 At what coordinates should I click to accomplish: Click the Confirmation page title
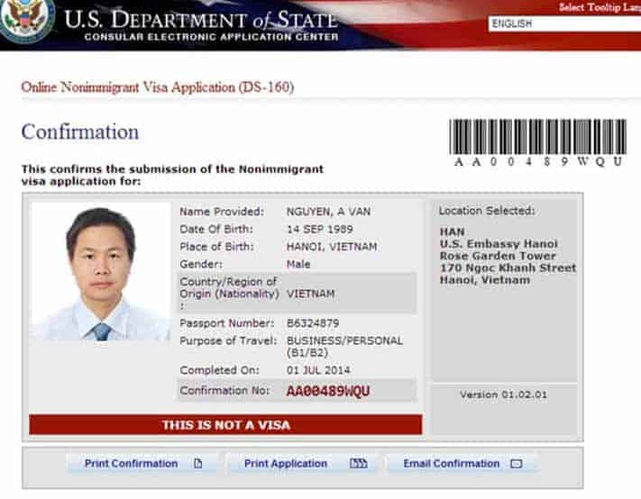(x=80, y=132)
